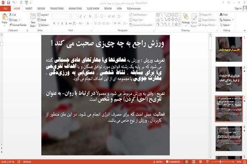This screenshot has width=247, height=164.
Task: Clear all formatting icon
Action: pyautogui.click(x=90, y=16)
